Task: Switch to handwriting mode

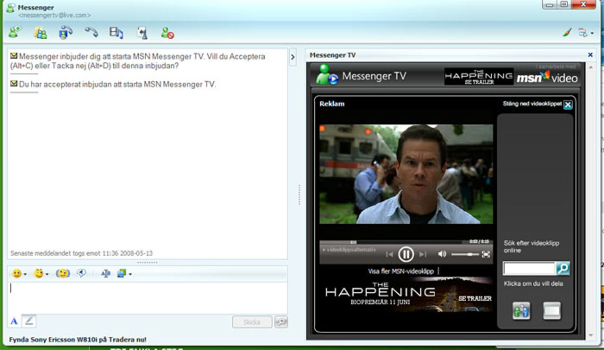Action: tap(29, 321)
